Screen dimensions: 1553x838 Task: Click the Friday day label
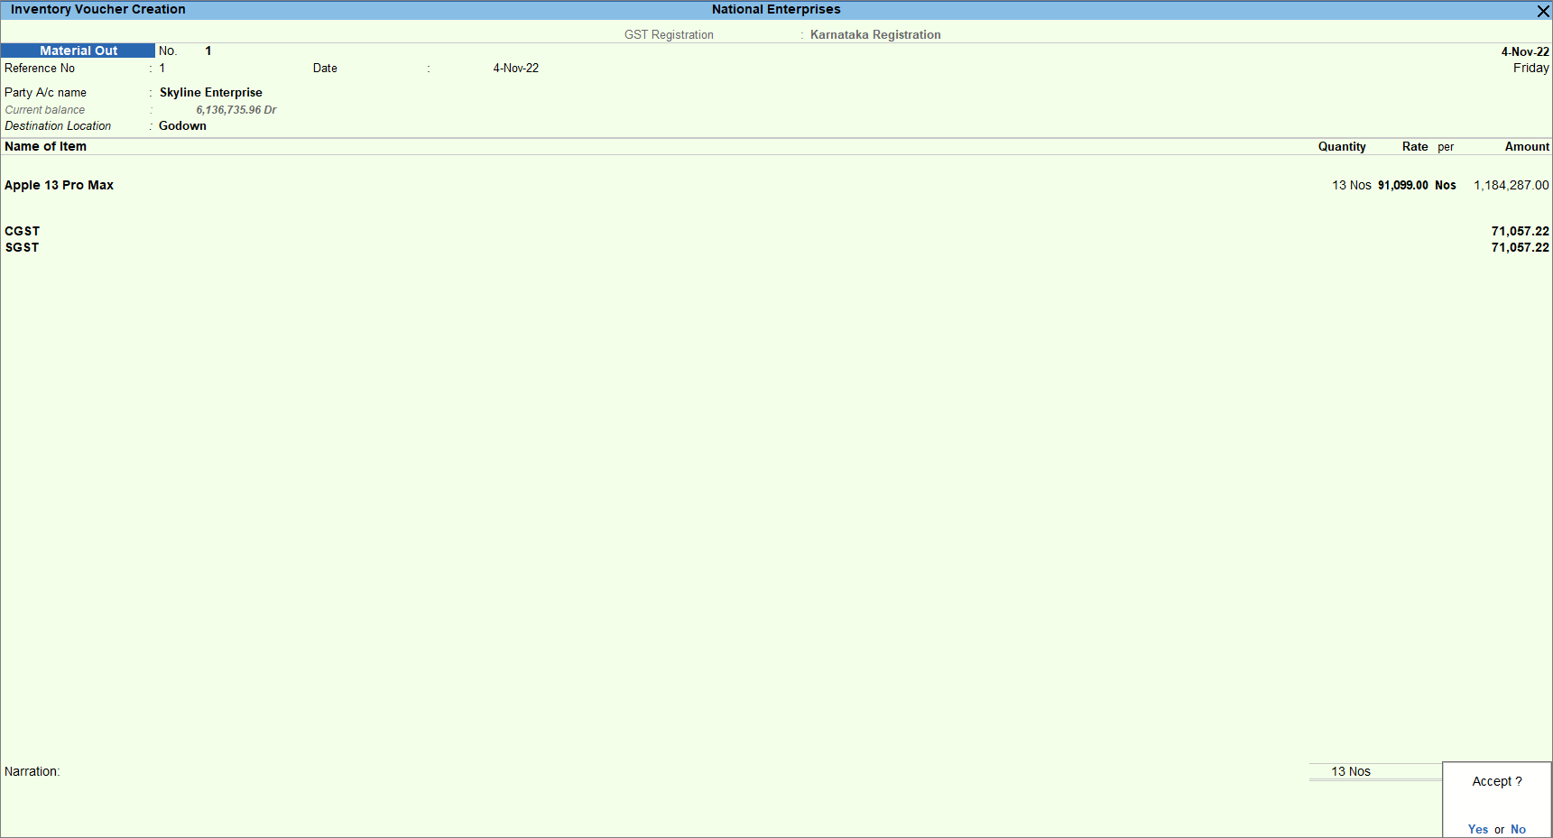pyautogui.click(x=1531, y=68)
